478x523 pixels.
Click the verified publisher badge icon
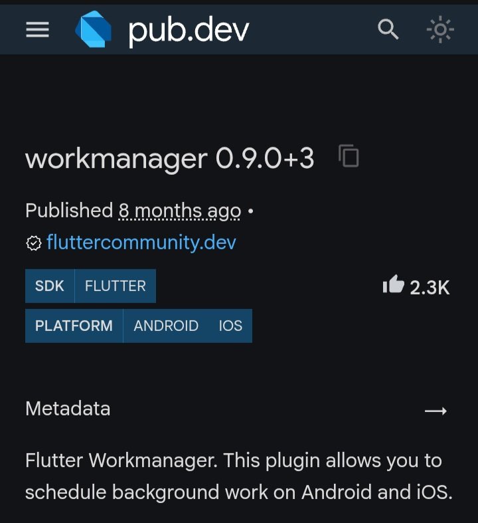coord(34,243)
